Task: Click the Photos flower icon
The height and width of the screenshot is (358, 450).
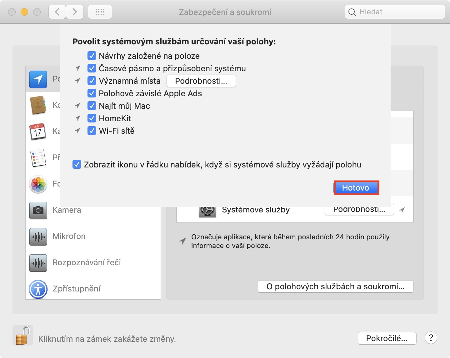Action: tap(38, 184)
